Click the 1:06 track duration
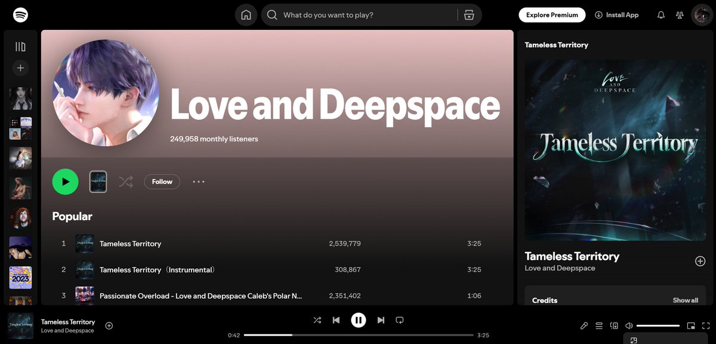The height and width of the screenshot is (344, 716). (x=474, y=296)
